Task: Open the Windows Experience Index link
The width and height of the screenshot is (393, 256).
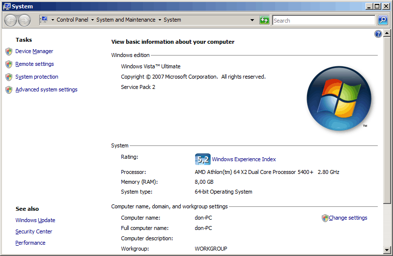Action: tap(244, 159)
